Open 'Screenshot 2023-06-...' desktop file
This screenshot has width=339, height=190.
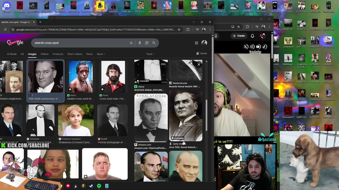point(302,61)
